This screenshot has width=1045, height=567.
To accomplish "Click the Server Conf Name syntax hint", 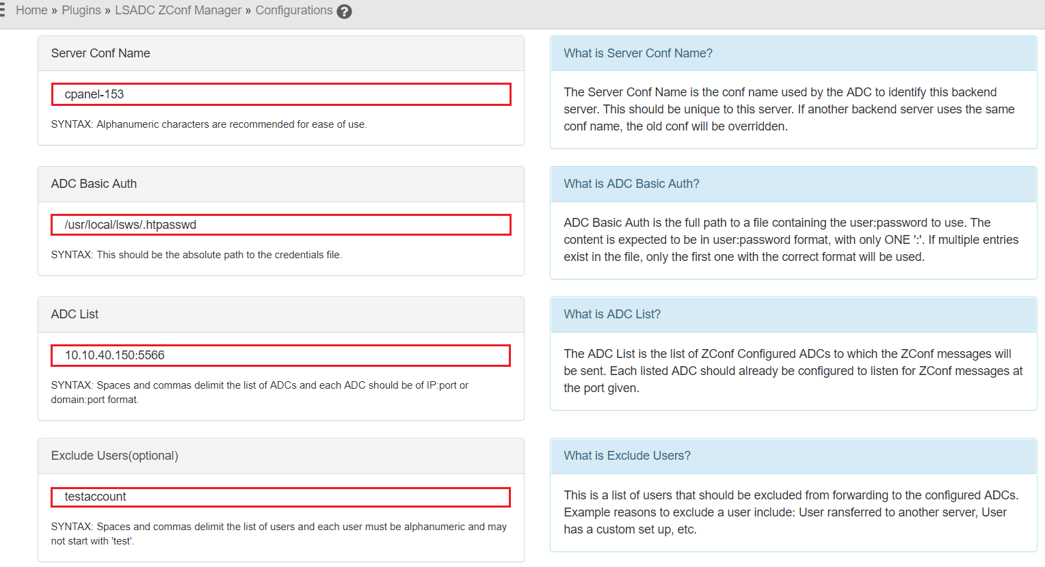I will pyautogui.click(x=209, y=124).
